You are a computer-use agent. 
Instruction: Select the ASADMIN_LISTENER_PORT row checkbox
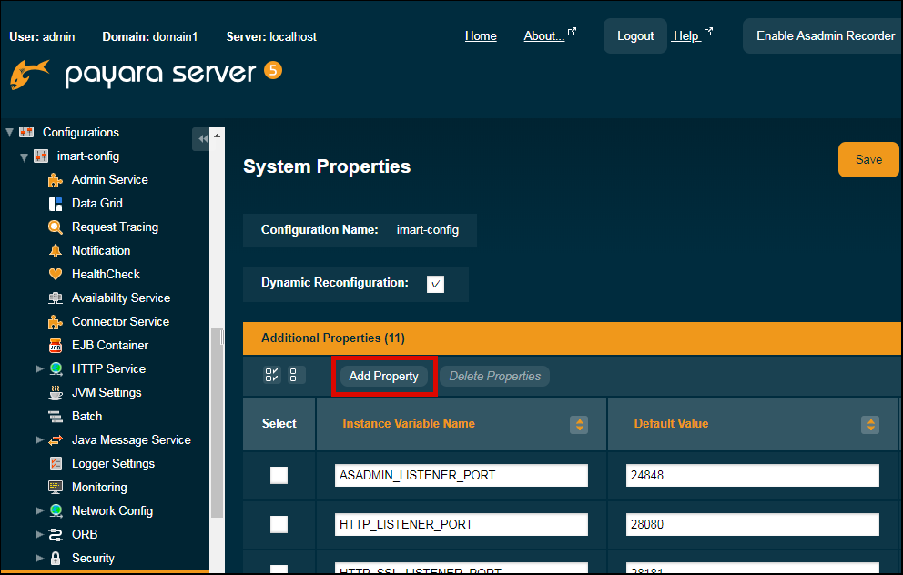tap(279, 476)
